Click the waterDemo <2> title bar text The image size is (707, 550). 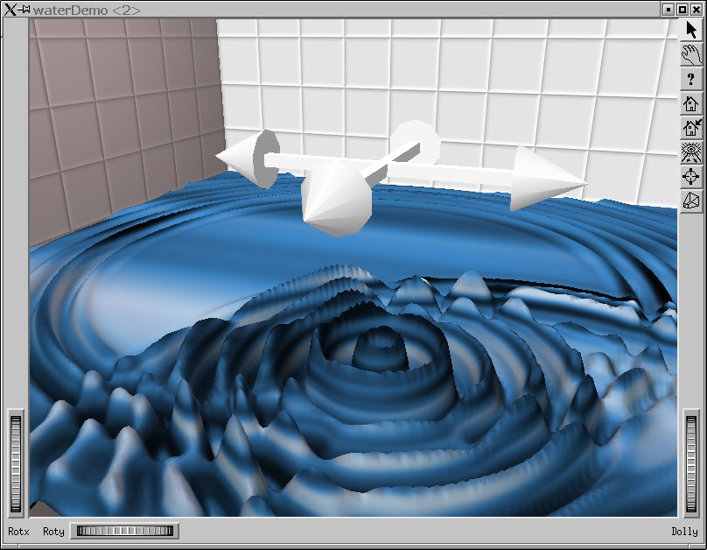(x=87, y=10)
